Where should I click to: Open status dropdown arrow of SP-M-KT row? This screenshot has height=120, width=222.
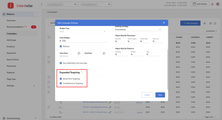coord(63,107)
